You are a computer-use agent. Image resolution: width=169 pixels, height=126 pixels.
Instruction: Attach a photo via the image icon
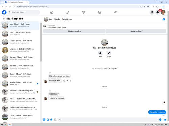point(48,120)
